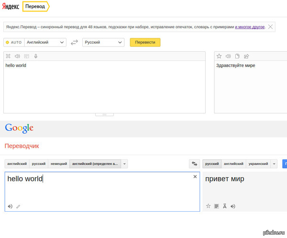287x238 pixels.
Task: Click the Google logo
Action: 19,128
